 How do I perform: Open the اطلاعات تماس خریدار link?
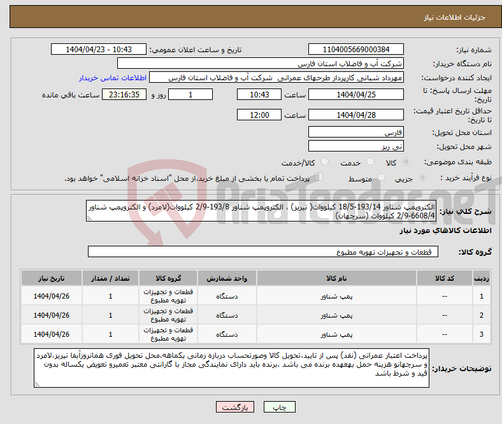pos(113,78)
